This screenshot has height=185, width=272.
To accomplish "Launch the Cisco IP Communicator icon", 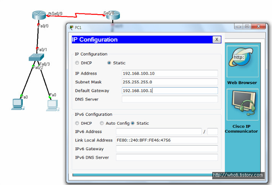I will pos(243,104).
